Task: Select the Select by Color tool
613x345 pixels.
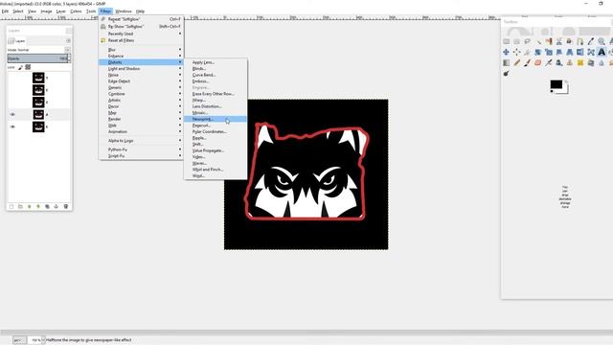Action: 549,41
